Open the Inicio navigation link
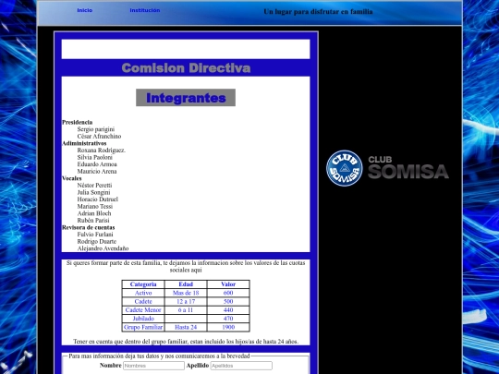The image size is (499, 374). click(x=85, y=10)
